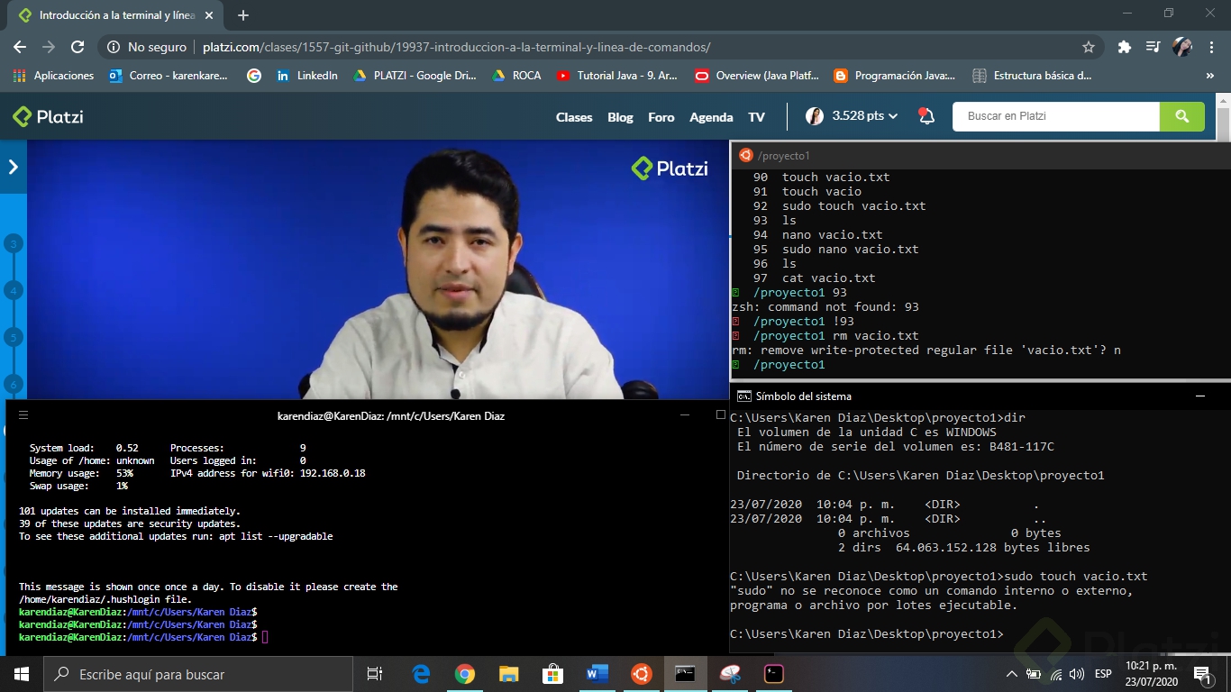Open Chrome's three-dot menu
Viewport: 1231px width, 692px height.
click(x=1209, y=47)
